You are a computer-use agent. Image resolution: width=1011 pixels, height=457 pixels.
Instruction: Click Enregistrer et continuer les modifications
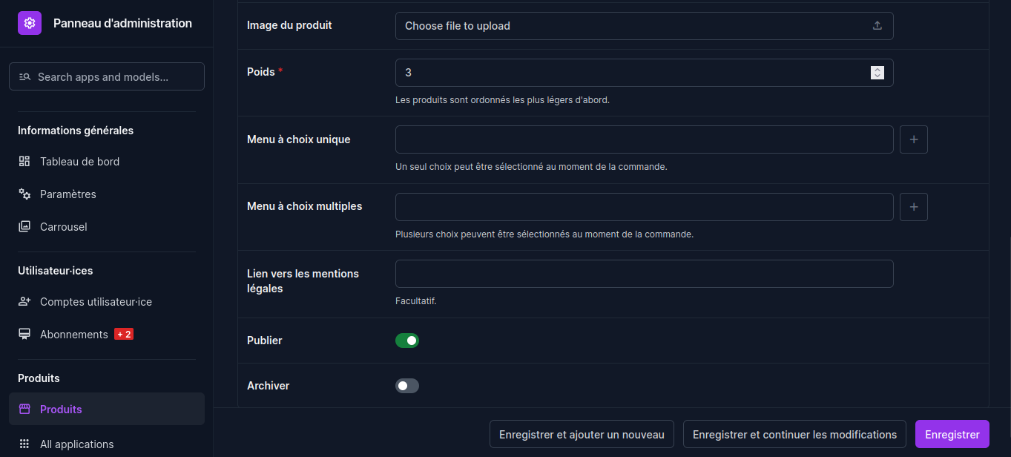click(794, 435)
